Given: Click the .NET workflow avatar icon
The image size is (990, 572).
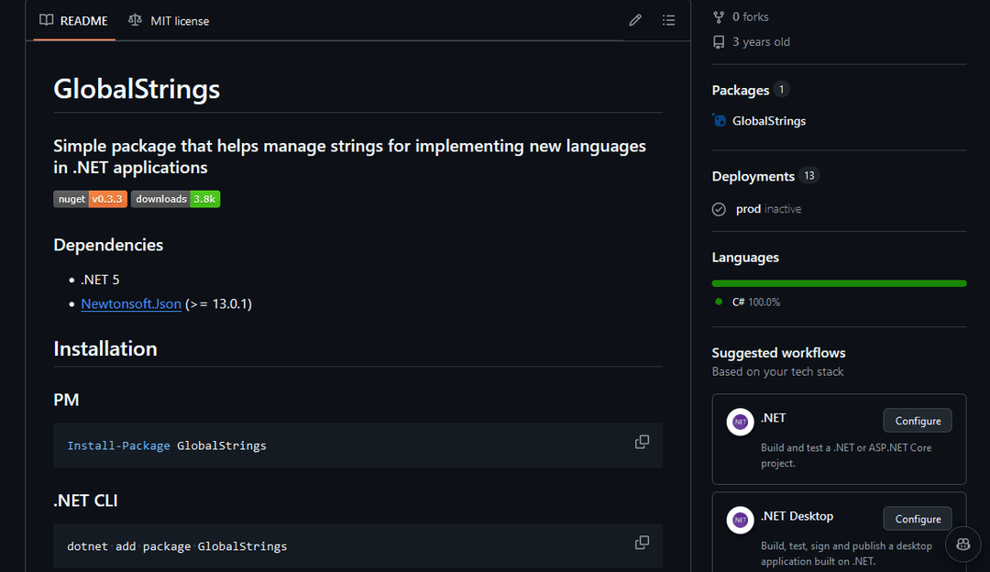Looking at the screenshot, I should (740, 422).
